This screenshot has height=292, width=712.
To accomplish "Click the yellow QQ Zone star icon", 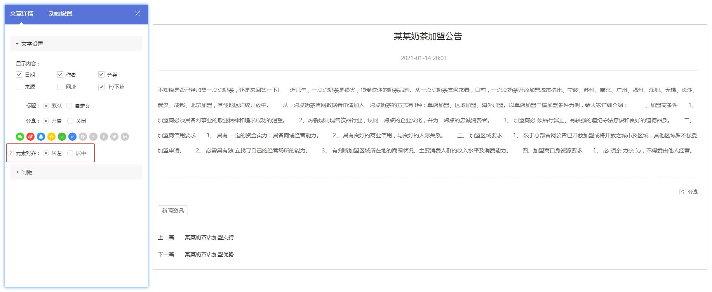I will 51,136.
